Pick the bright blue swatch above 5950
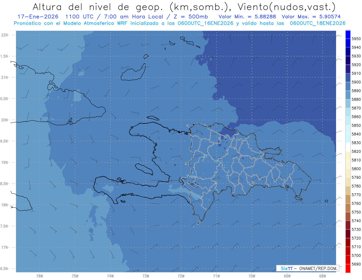 pyautogui.click(x=348, y=34)
